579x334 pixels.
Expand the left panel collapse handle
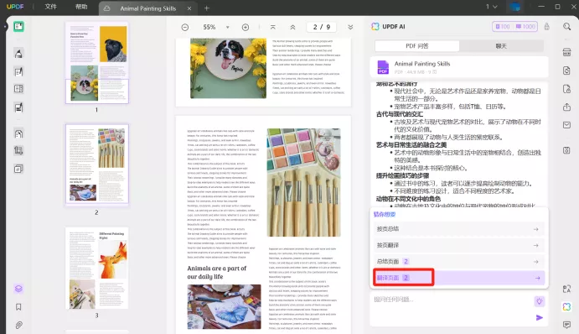tap(5, 27)
